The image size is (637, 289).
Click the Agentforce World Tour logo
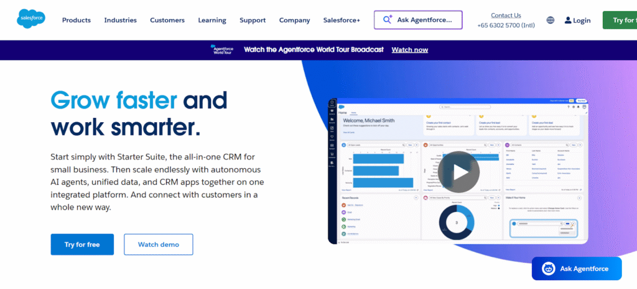click(222, 50)
